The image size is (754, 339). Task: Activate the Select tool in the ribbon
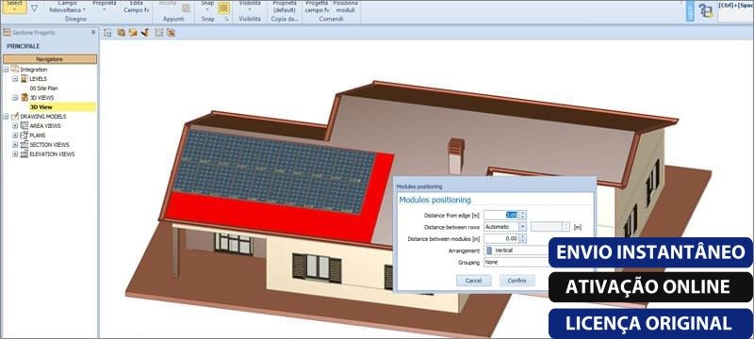coord(15,6)
